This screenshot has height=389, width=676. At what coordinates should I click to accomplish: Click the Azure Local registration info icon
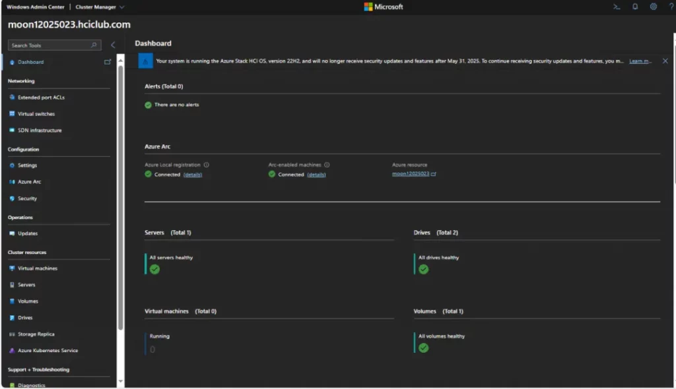click(206, 165)
